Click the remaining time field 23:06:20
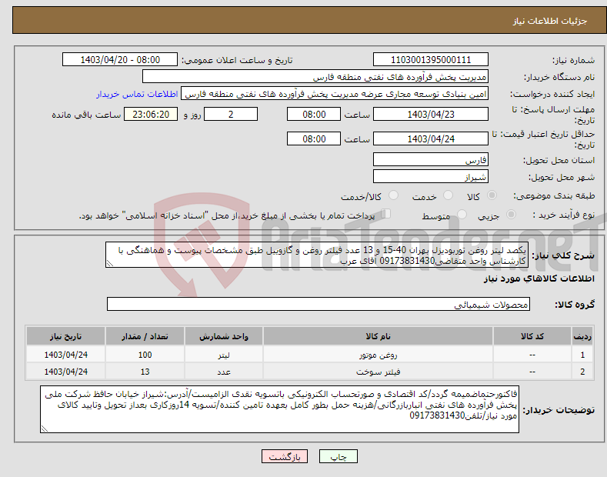This screenshot has height=477, width=607. (x=151, y=114)
